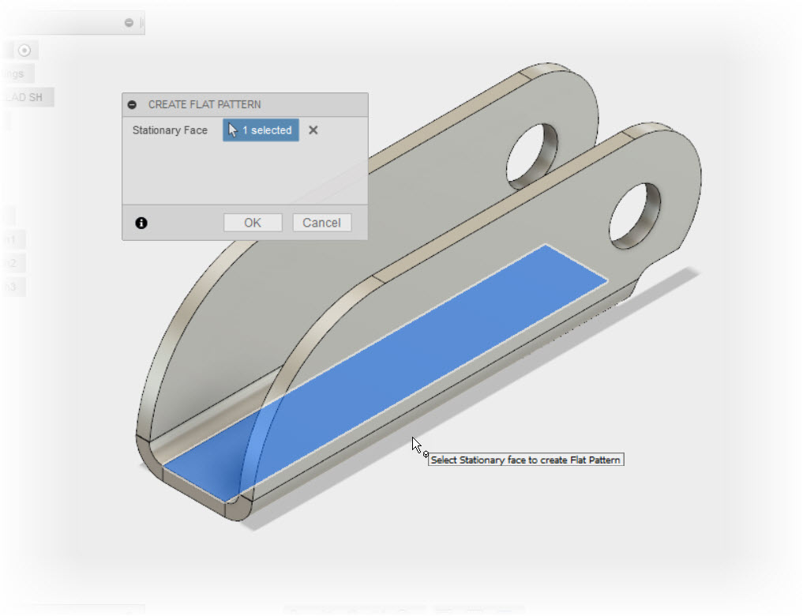The width and height of the screenshot is (803, 616).
Task: Clear the Stationary Face selection with the X icon
Action: pyautogui.click(x=313, y=130)
